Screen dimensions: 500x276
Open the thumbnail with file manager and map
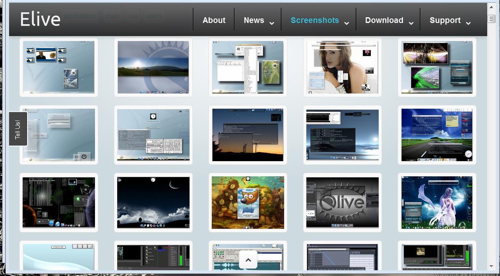pos(248,67)
